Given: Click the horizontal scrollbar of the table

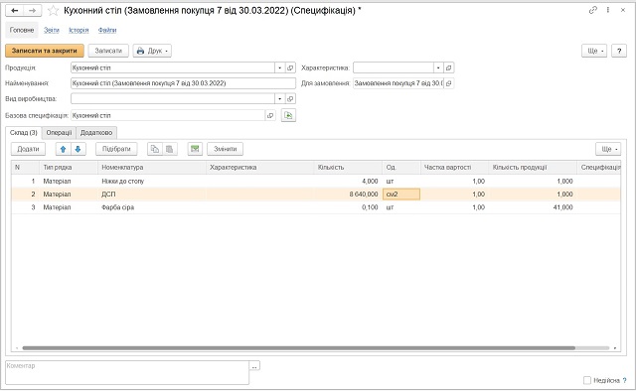Looking at the screenshot, I should pyautogui.click(x=298, y=348).
